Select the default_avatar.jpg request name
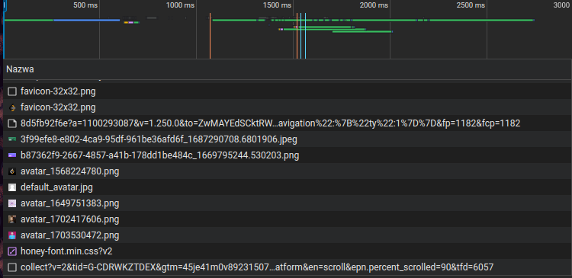 56,187
